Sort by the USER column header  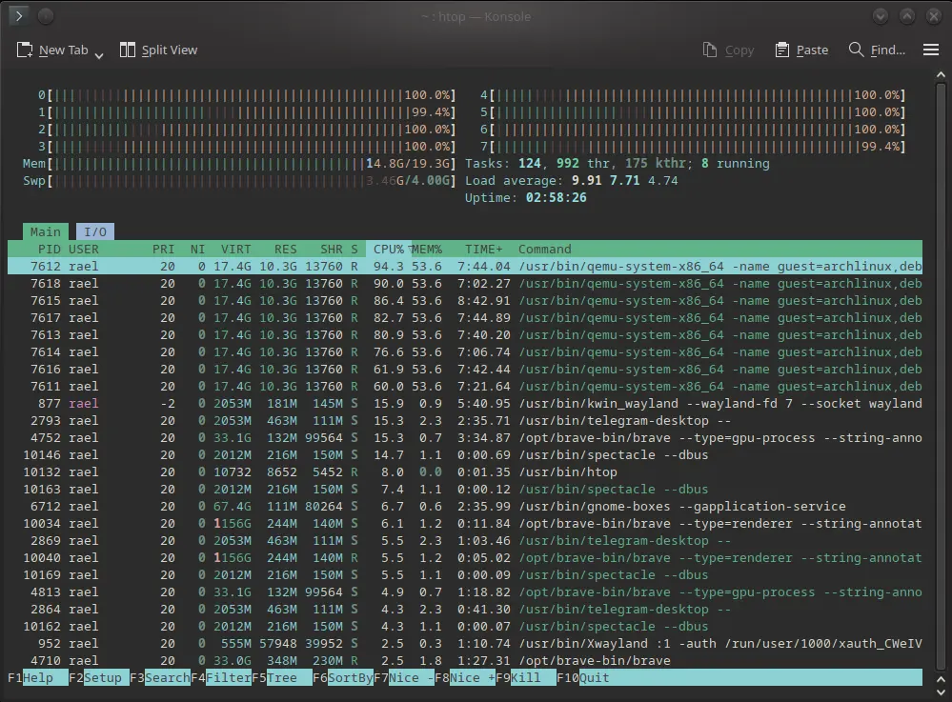click(x=84, y=249)
